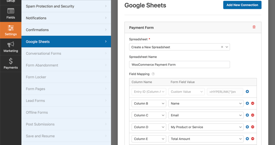
Task: Add a row after Column B Name
Action: (x=247, y=103)
